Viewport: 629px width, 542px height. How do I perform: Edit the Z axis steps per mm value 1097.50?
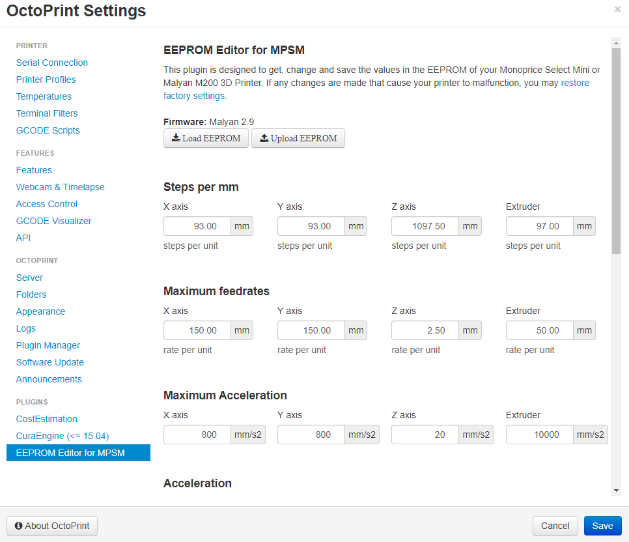[x=425, y=226]
